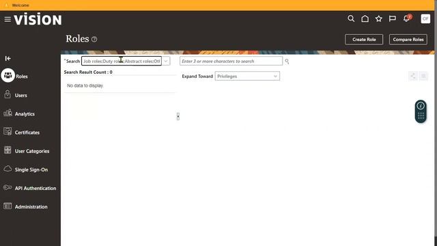Collapse the side navigation panel

click(8, 58)
